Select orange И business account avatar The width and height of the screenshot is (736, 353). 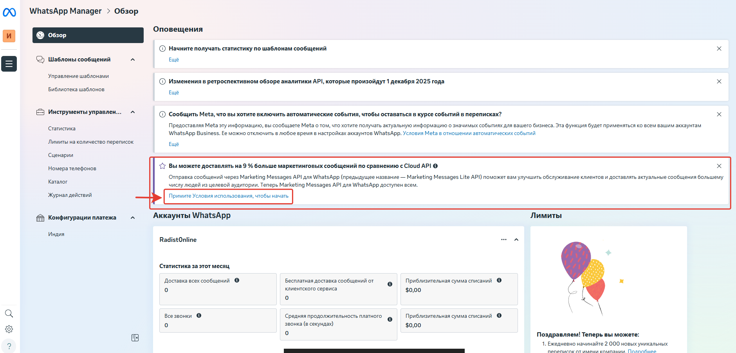tap(9, 36)
